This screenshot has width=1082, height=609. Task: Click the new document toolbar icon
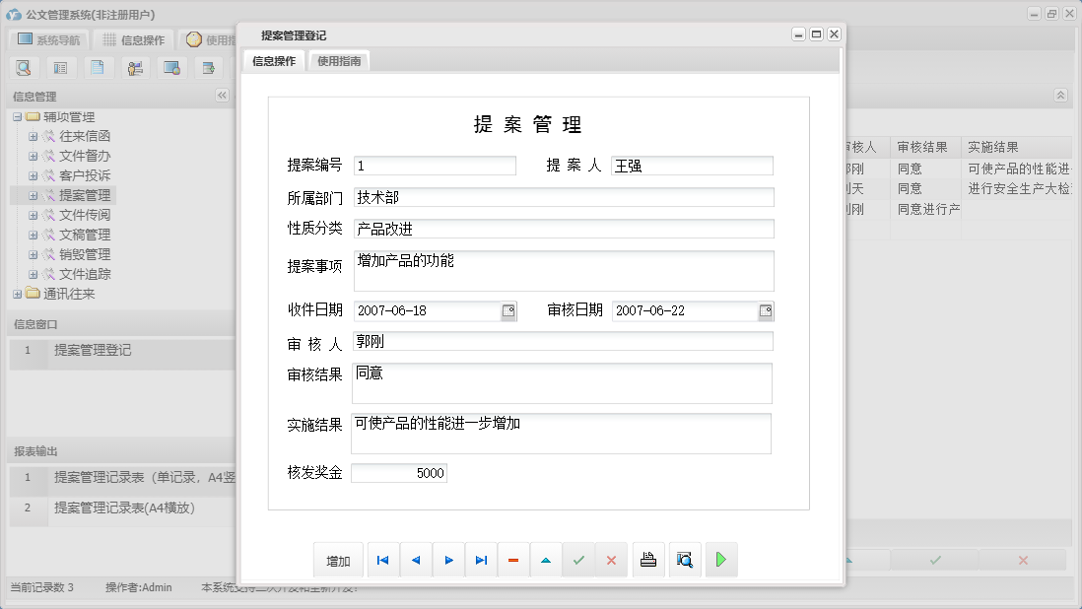[x=98, y=67]
